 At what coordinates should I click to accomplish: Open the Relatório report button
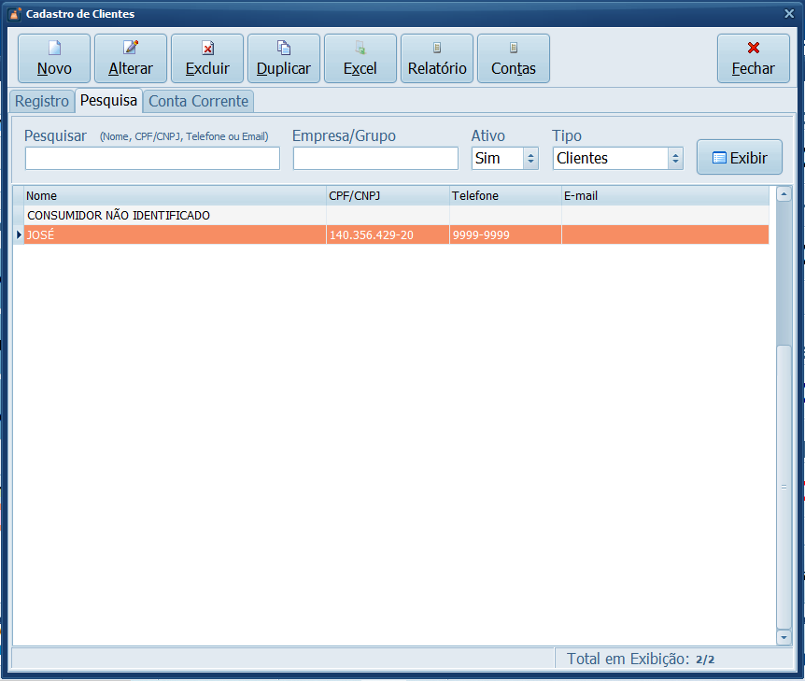click(x=437, y=59)
